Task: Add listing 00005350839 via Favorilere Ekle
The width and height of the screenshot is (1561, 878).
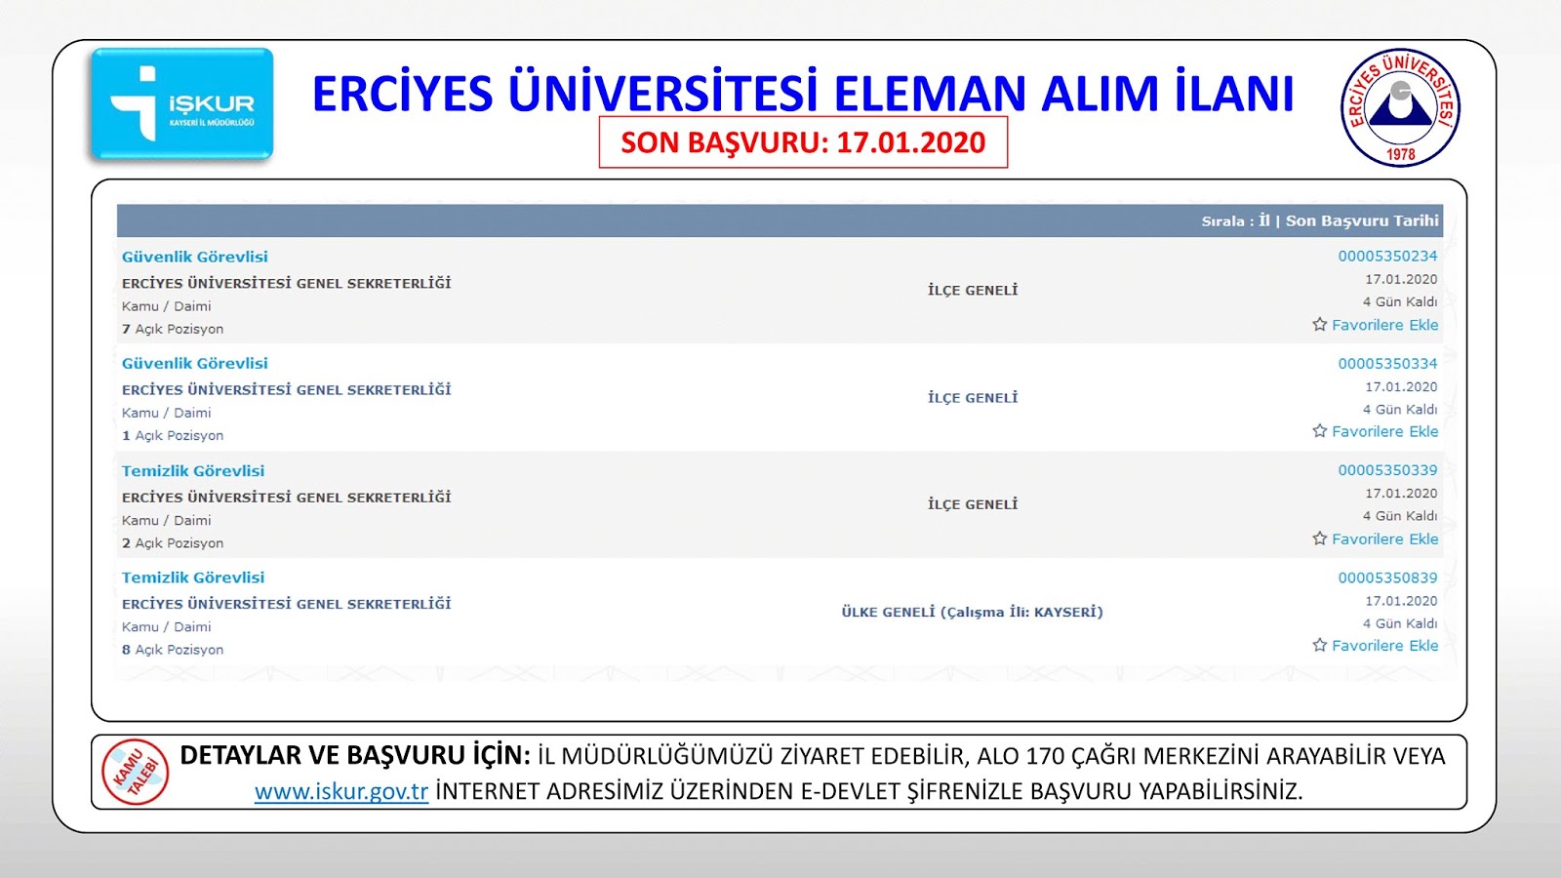Action: tap(1384, 645)
